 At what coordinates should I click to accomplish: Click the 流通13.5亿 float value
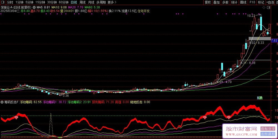pos(129,11)
